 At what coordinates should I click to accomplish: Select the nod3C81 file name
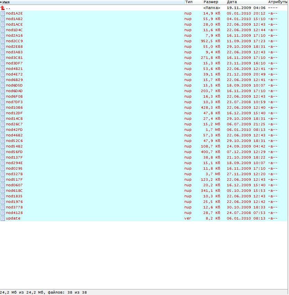click(x=14, y=58)
